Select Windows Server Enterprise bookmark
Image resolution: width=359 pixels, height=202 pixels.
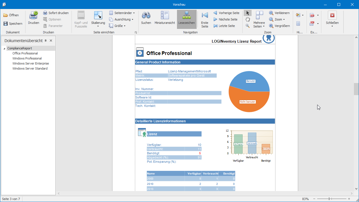[31, 63]
